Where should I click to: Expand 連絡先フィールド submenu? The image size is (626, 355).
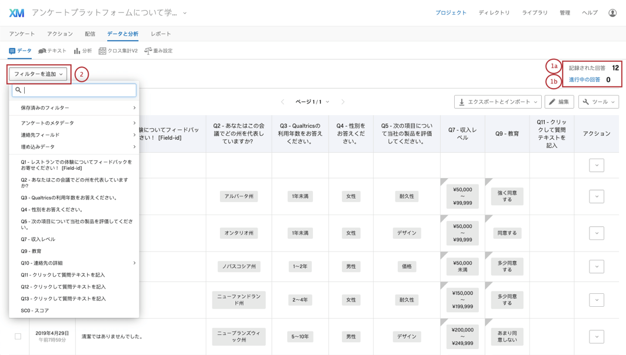[x=74, y=135]
